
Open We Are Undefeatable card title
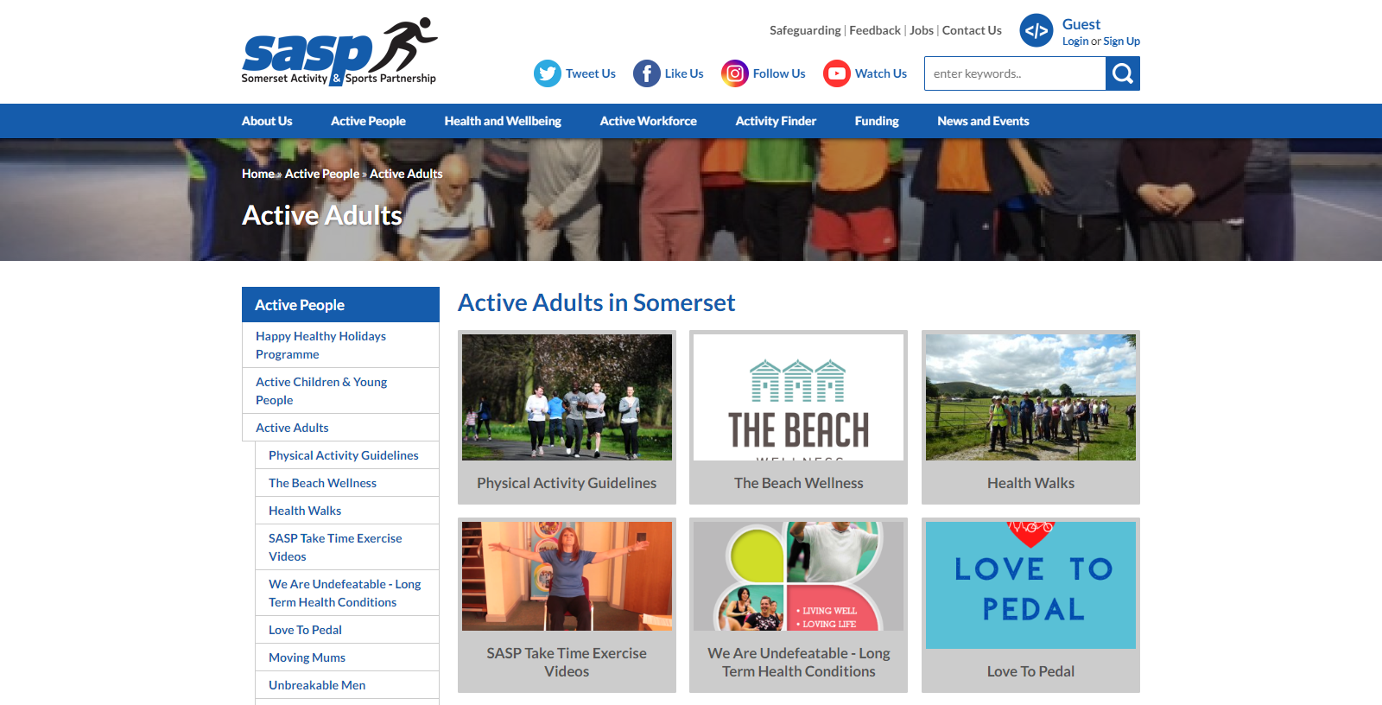799,663
